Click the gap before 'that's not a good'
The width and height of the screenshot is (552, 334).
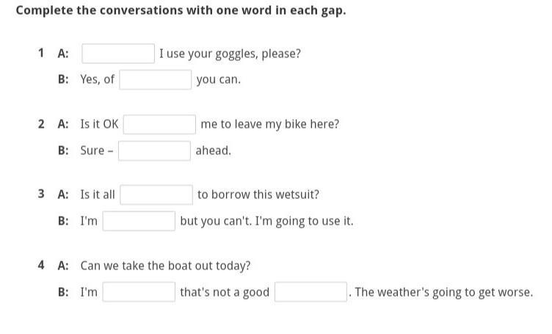coord(139,291)
